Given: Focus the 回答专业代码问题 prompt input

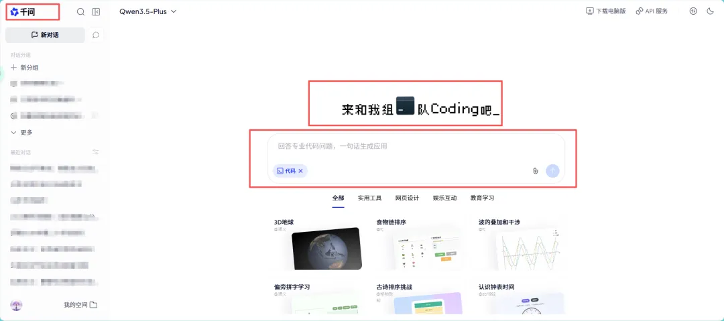Looking at the screenshot, I should (x=416, y=146).
